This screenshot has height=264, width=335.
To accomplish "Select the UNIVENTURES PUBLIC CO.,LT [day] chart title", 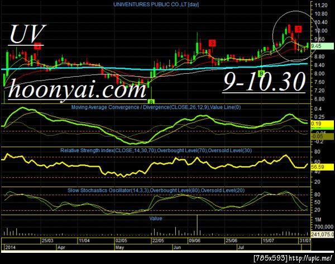I will (156, 4).
